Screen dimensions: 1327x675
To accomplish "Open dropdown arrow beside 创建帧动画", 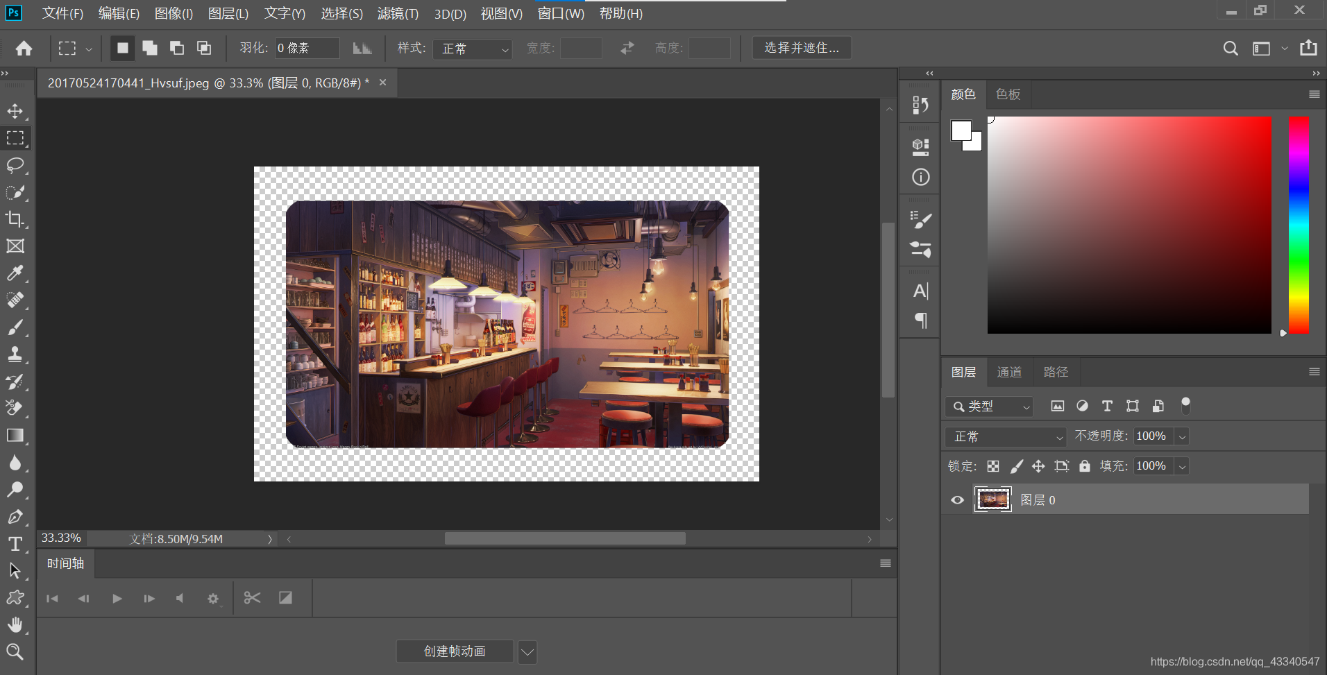I will (527, 652).
